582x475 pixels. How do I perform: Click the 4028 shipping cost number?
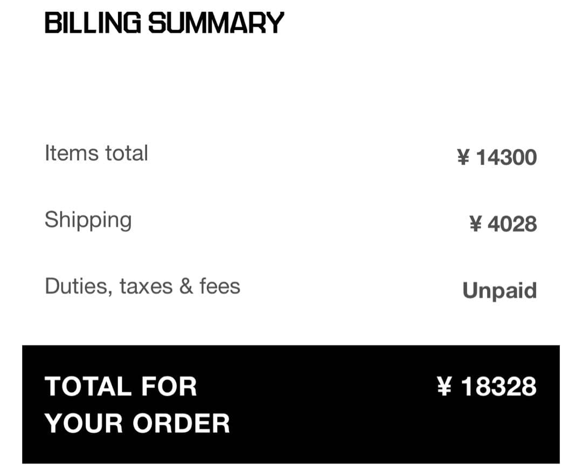point(512,224)
